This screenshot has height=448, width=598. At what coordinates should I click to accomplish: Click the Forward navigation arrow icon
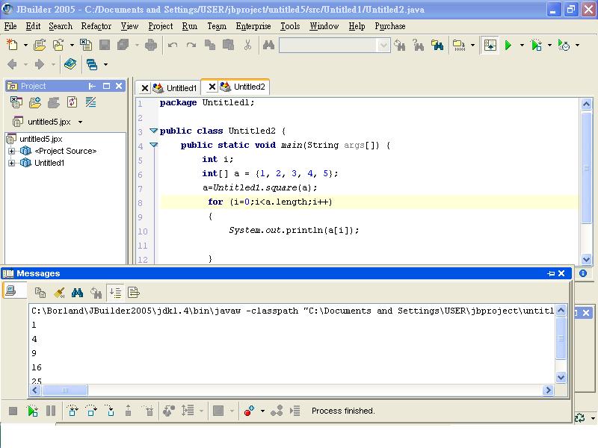click(40, 64)
